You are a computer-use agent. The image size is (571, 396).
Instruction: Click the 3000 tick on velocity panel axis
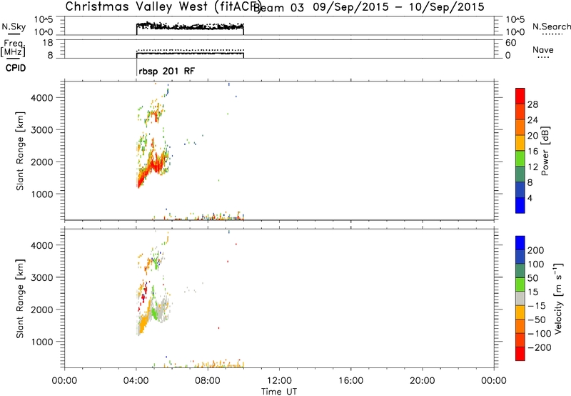pyautogui.click(x=42, y=277)
